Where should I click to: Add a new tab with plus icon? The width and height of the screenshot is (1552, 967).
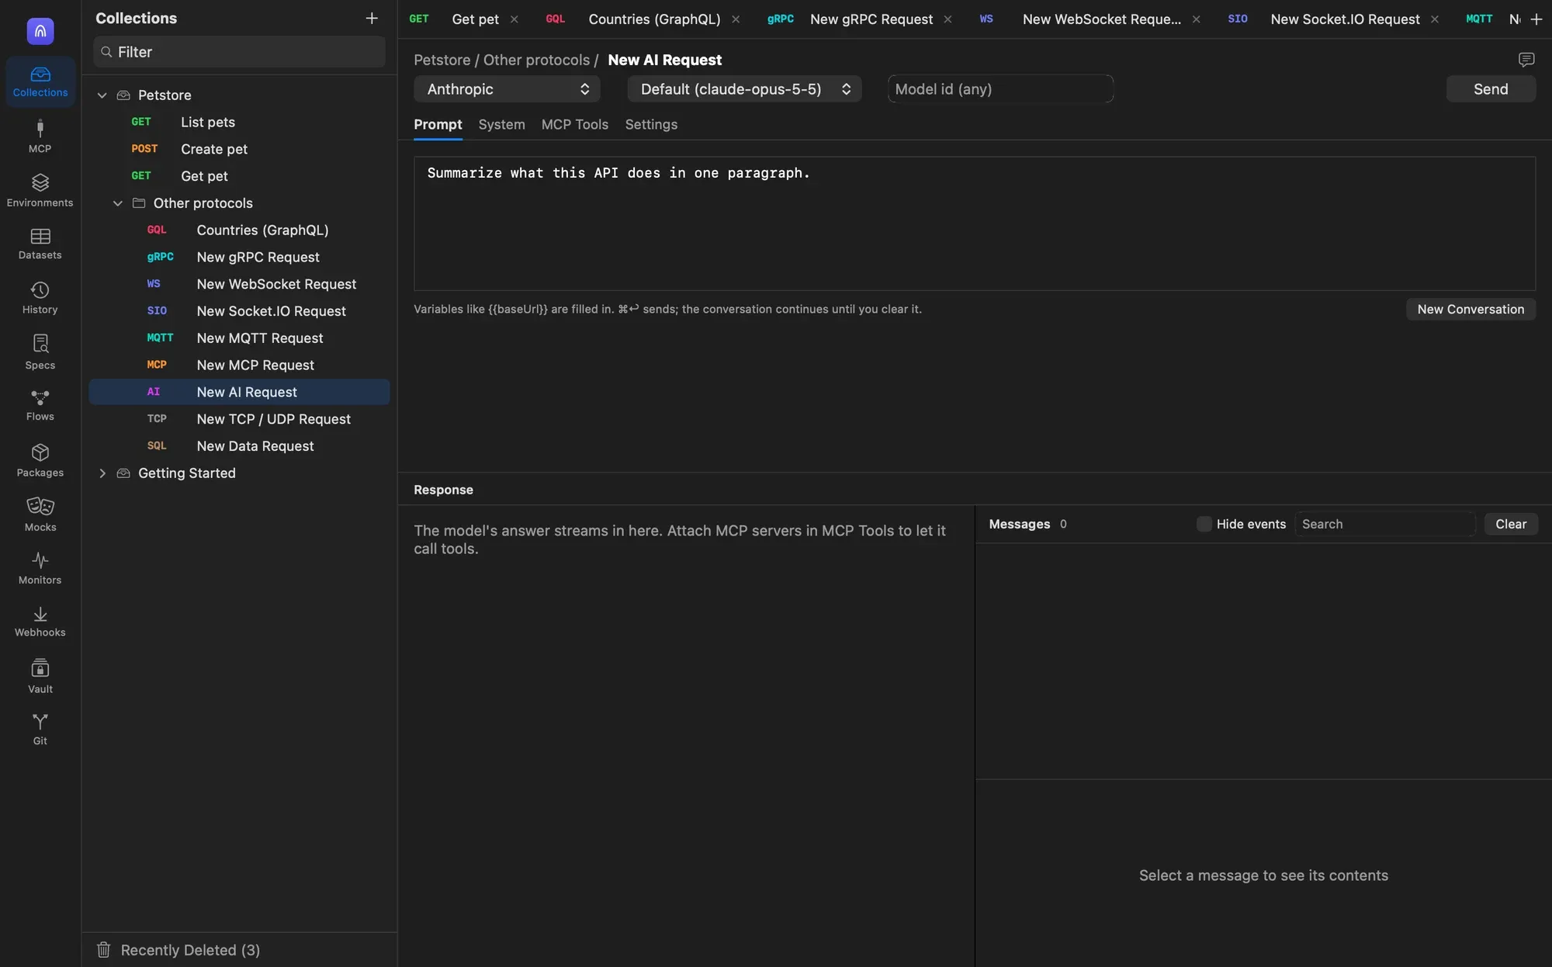coord(1536,19)
